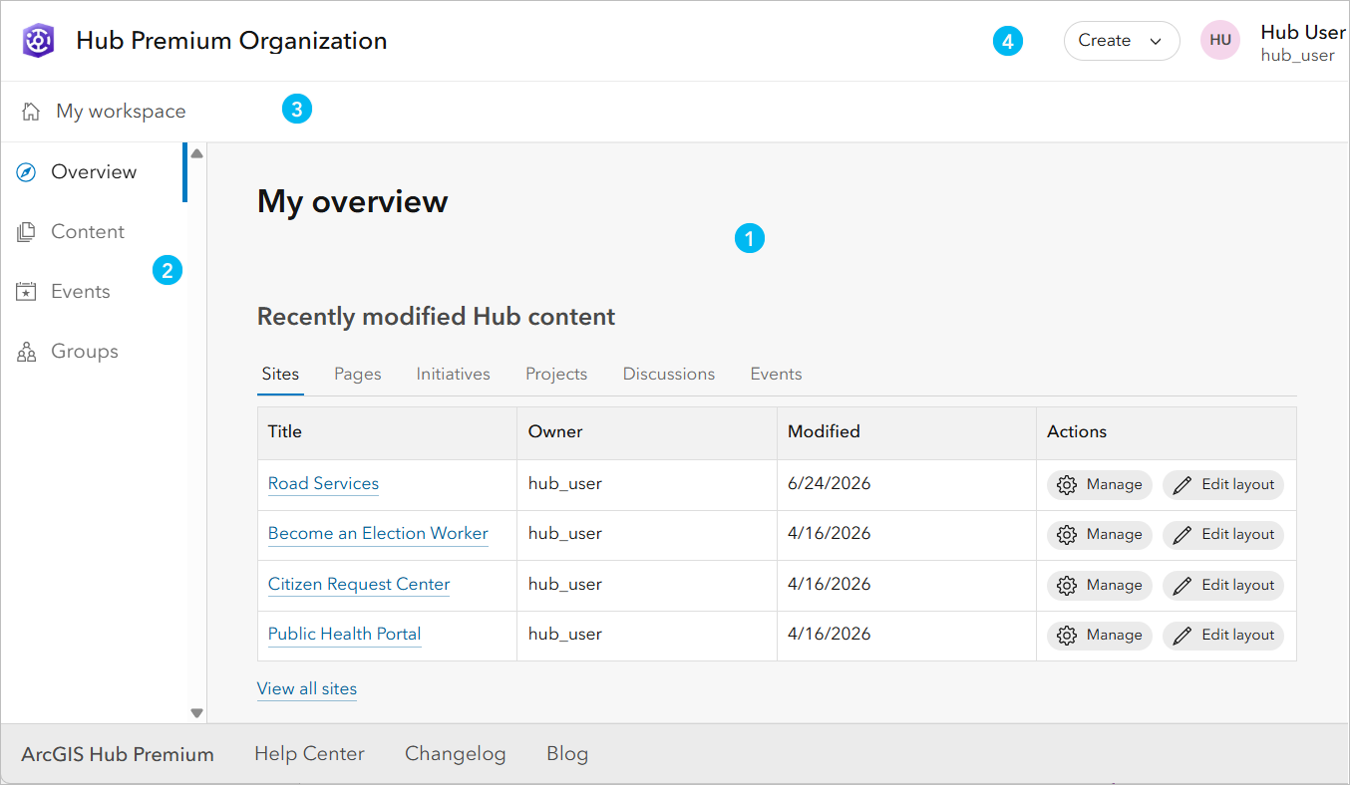Click the Content documents icon in sidebar
The width and height of the screenshot is (1350, 785).
click(27, 232)
